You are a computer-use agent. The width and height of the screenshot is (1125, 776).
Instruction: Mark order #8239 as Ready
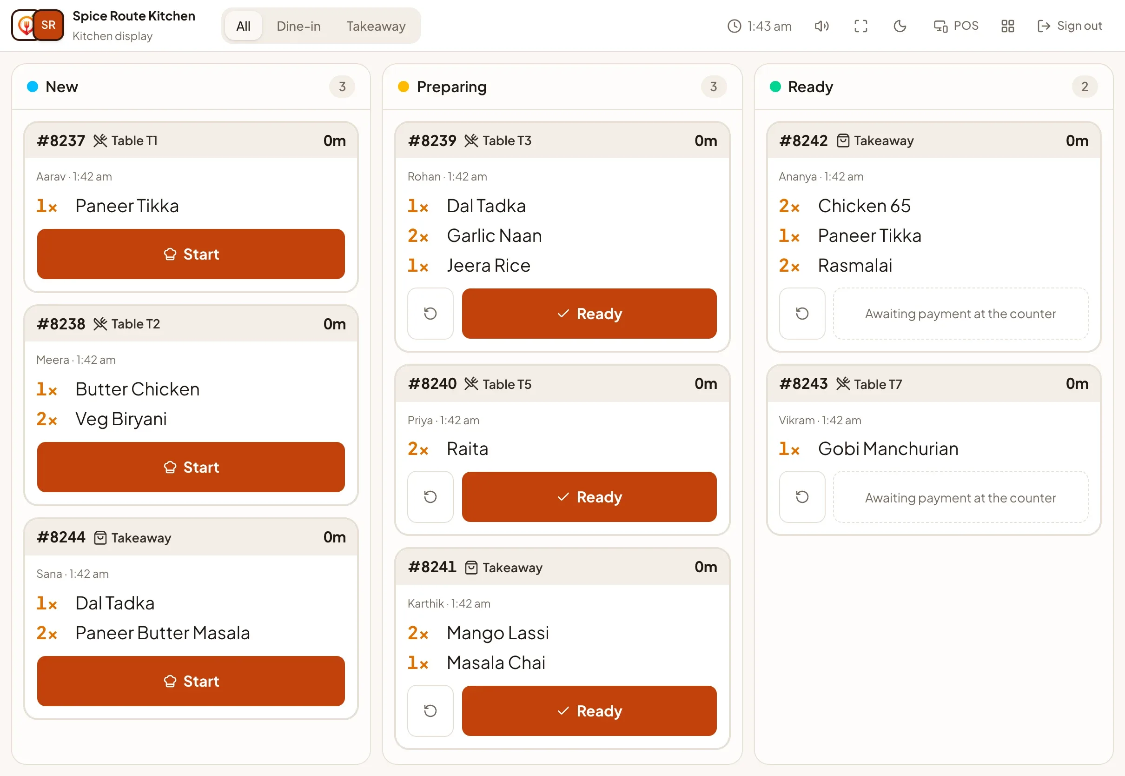(589, 314)
